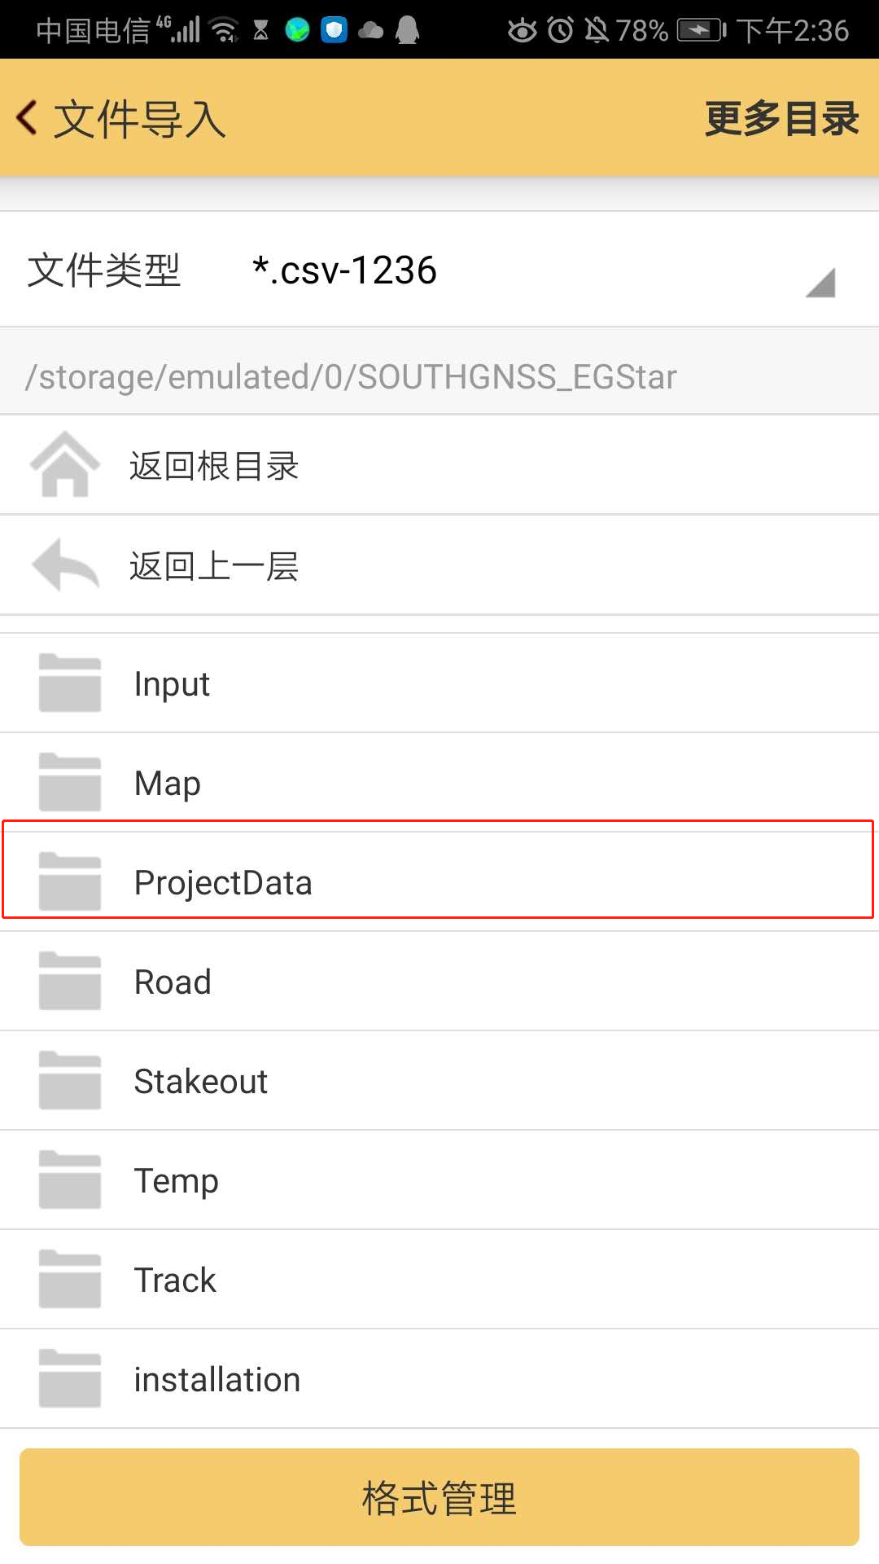Click the Input folder icon
Screen dimensions: 879x1564
coord(70,683)
